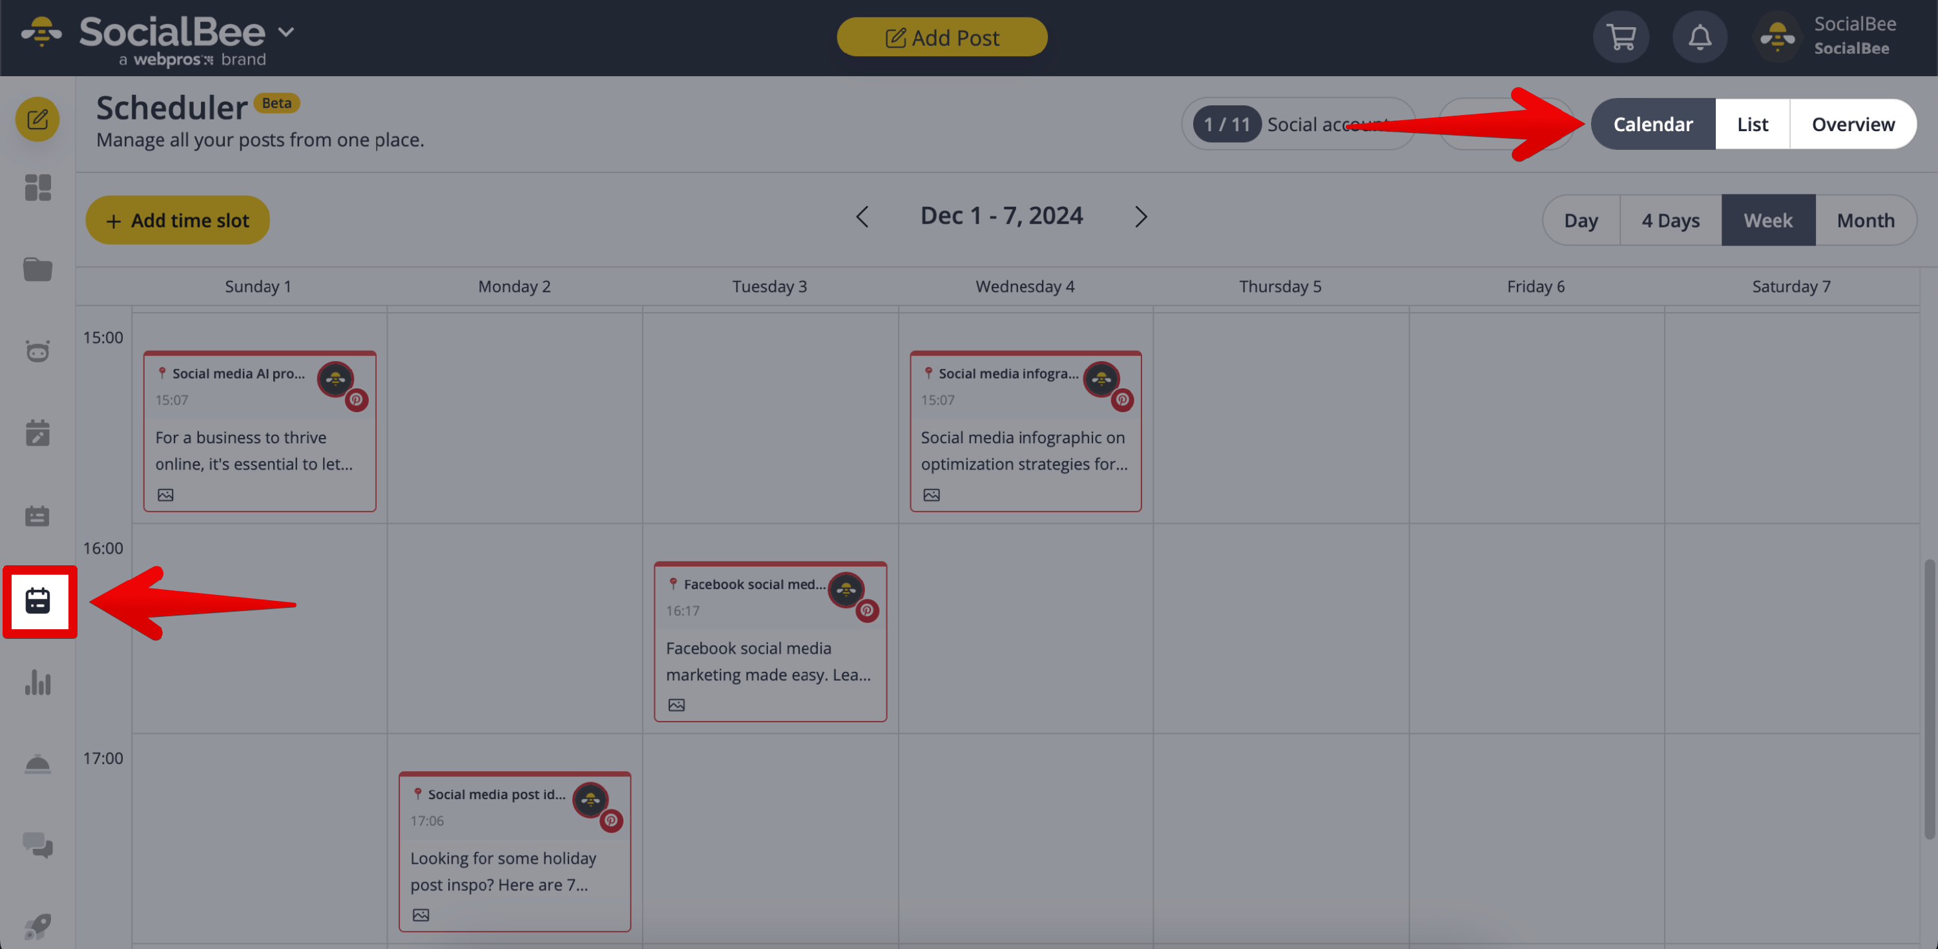Switch the calendar to Day view
Viewport: 1938px width, 949px height.
point(1581,220)
